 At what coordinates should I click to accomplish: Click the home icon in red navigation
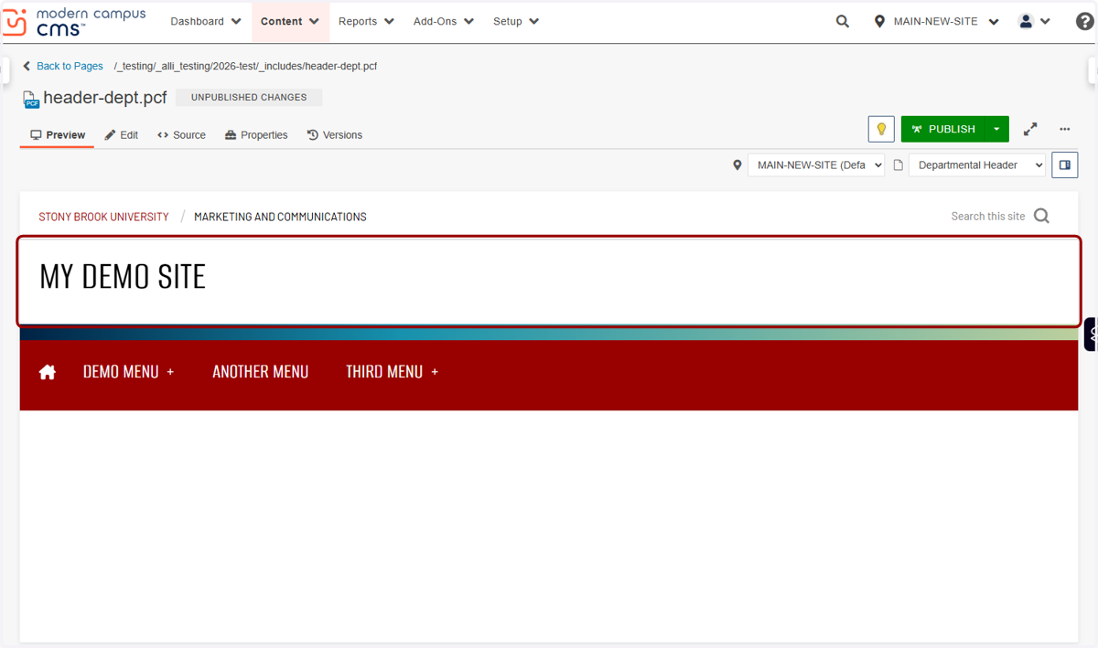48,372
